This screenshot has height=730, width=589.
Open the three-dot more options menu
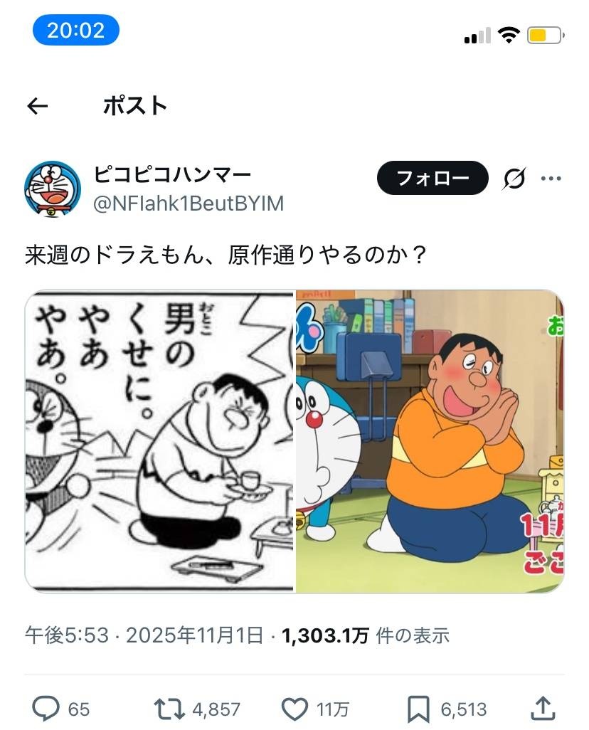(x=551, y=179)
